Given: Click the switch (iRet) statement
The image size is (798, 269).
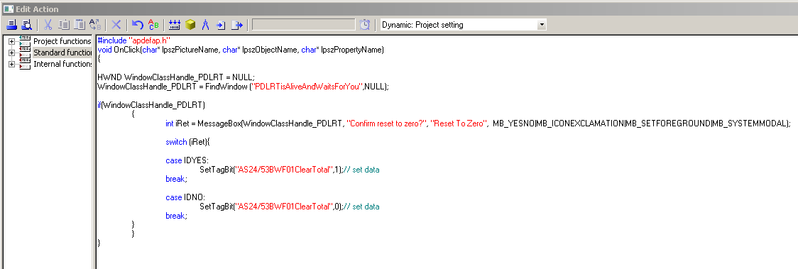Looking at the screenshot, I should (188, 142).
